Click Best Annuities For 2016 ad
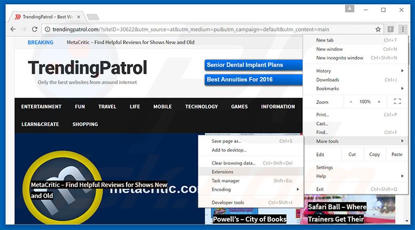 pyautogui.click(x=253, y=79)
